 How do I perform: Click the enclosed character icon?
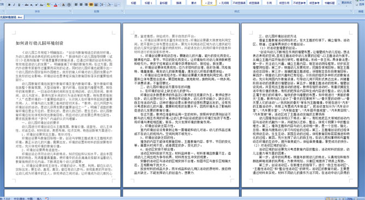[69, 5]
